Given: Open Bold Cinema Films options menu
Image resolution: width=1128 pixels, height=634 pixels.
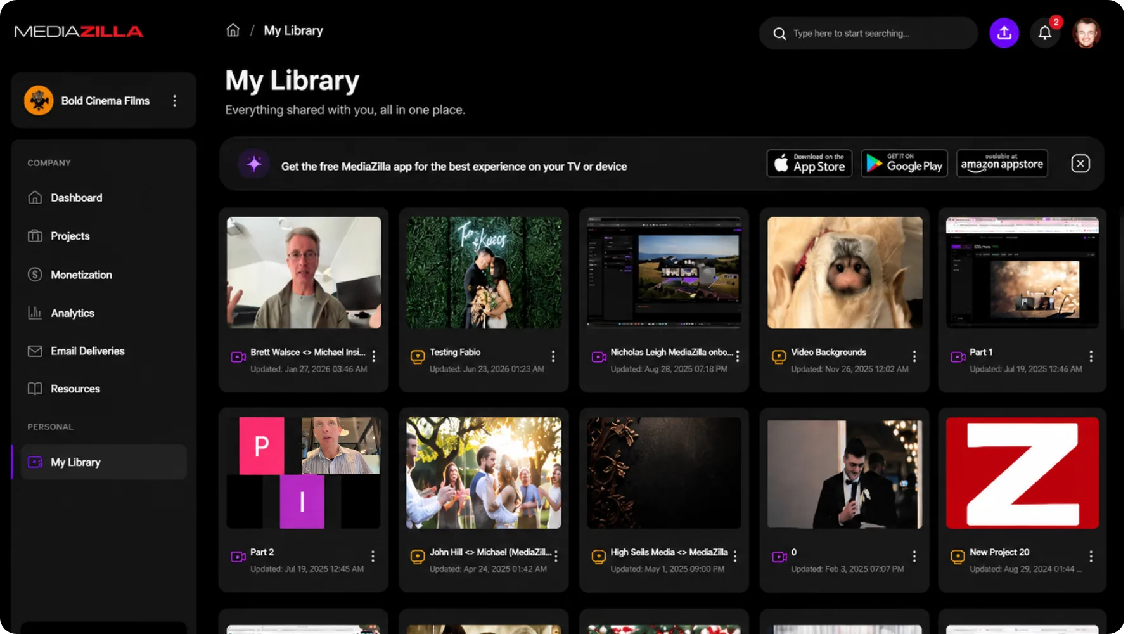Looking at the screenshot, I should point(175,101).
